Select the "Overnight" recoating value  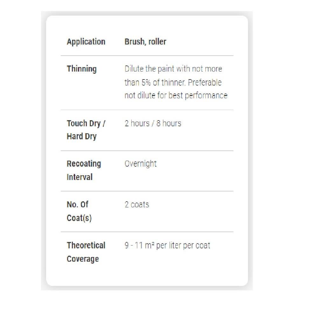[x=141, y=164]
